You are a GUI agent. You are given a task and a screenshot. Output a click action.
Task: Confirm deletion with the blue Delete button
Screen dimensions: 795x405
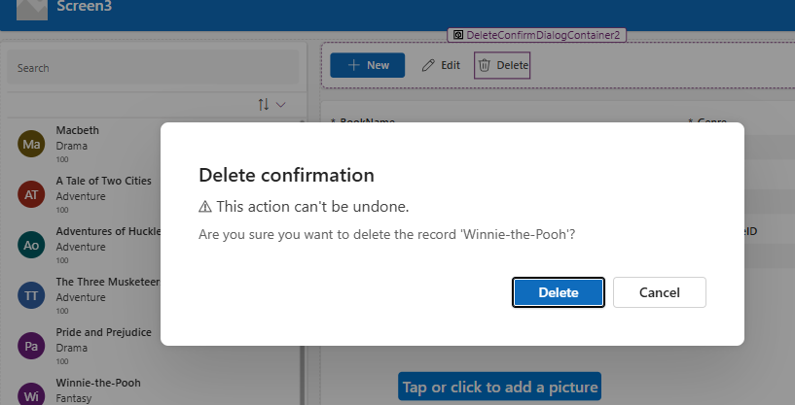tap(559, 292)
